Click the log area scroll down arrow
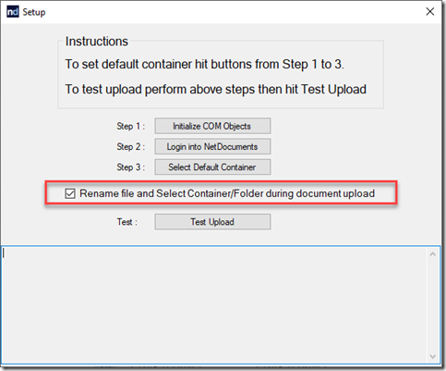The image size is (446, 371). 433,356
